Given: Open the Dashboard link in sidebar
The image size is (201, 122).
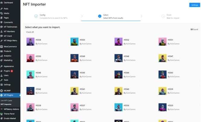Looking at the screenshot, I should click(x=8, y=2).
